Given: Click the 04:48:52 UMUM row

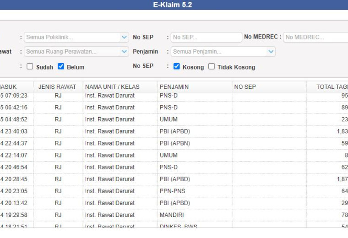Looking at the screenshot, I should pos(174,119).
